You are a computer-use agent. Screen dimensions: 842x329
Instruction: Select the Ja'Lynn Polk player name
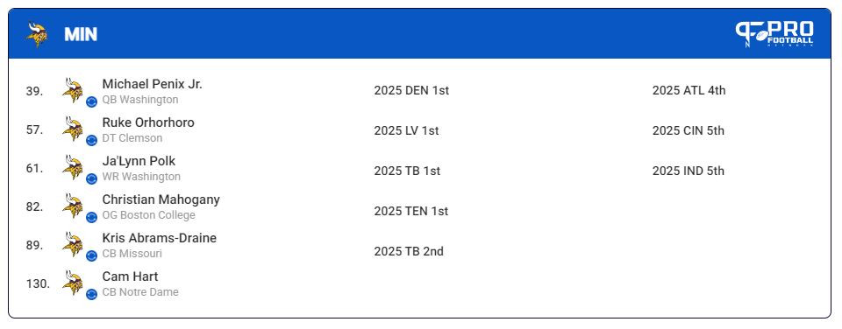139,161
